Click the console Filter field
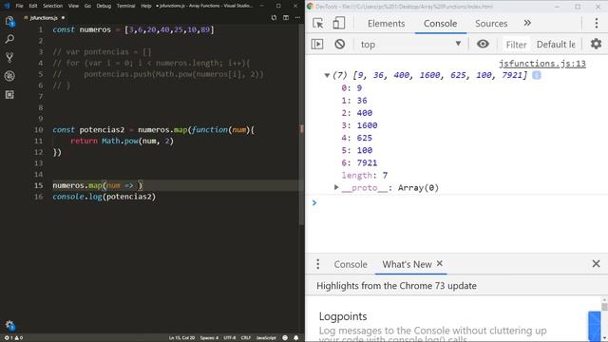This screenshot has width=608, height=342. 516,45
